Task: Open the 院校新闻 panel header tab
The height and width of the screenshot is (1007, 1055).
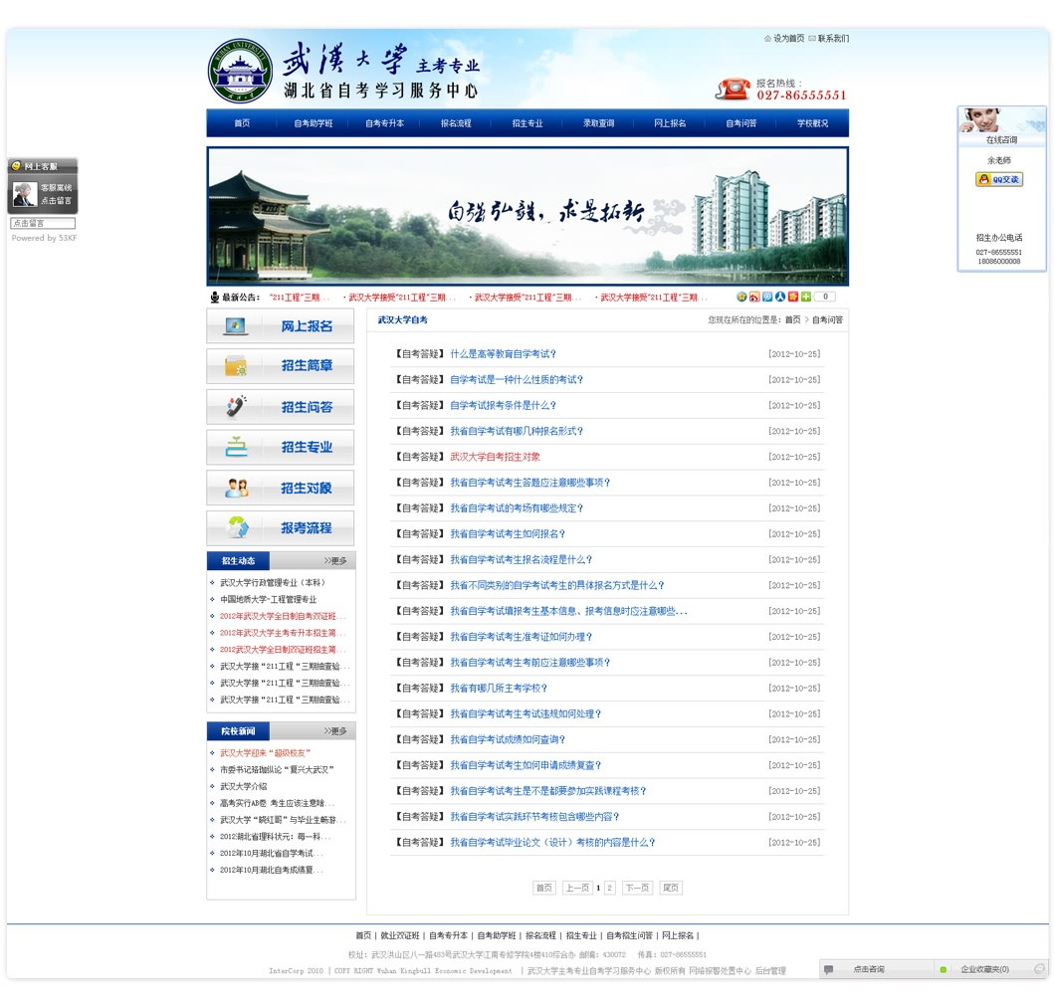Action: (x=238, y=730)
